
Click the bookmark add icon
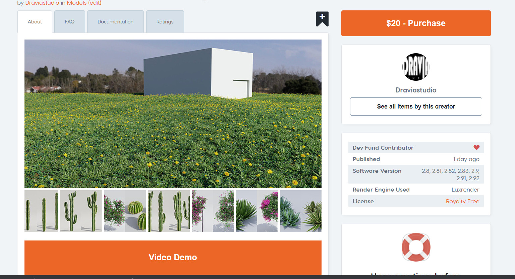click(x=322, y=19)
